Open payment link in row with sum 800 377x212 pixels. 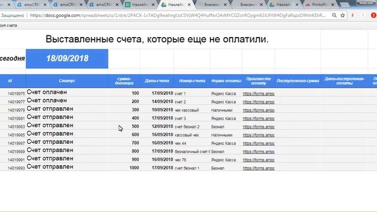click(259, 151)
